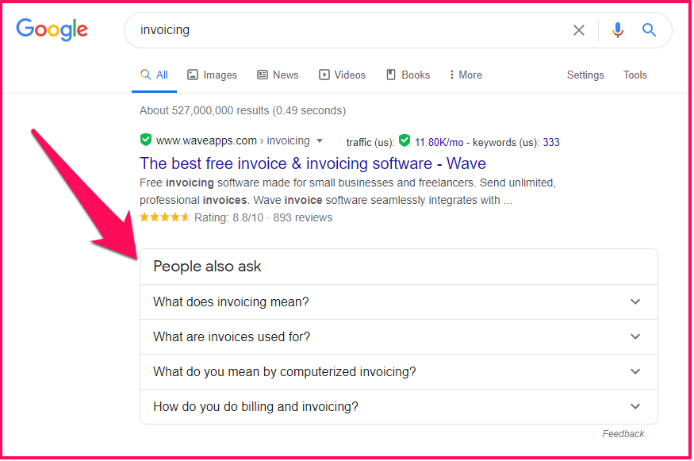The height and width of the screenshot is (461, 694).
Task: Click the star rating icons
Action: [x=164, y=217]
